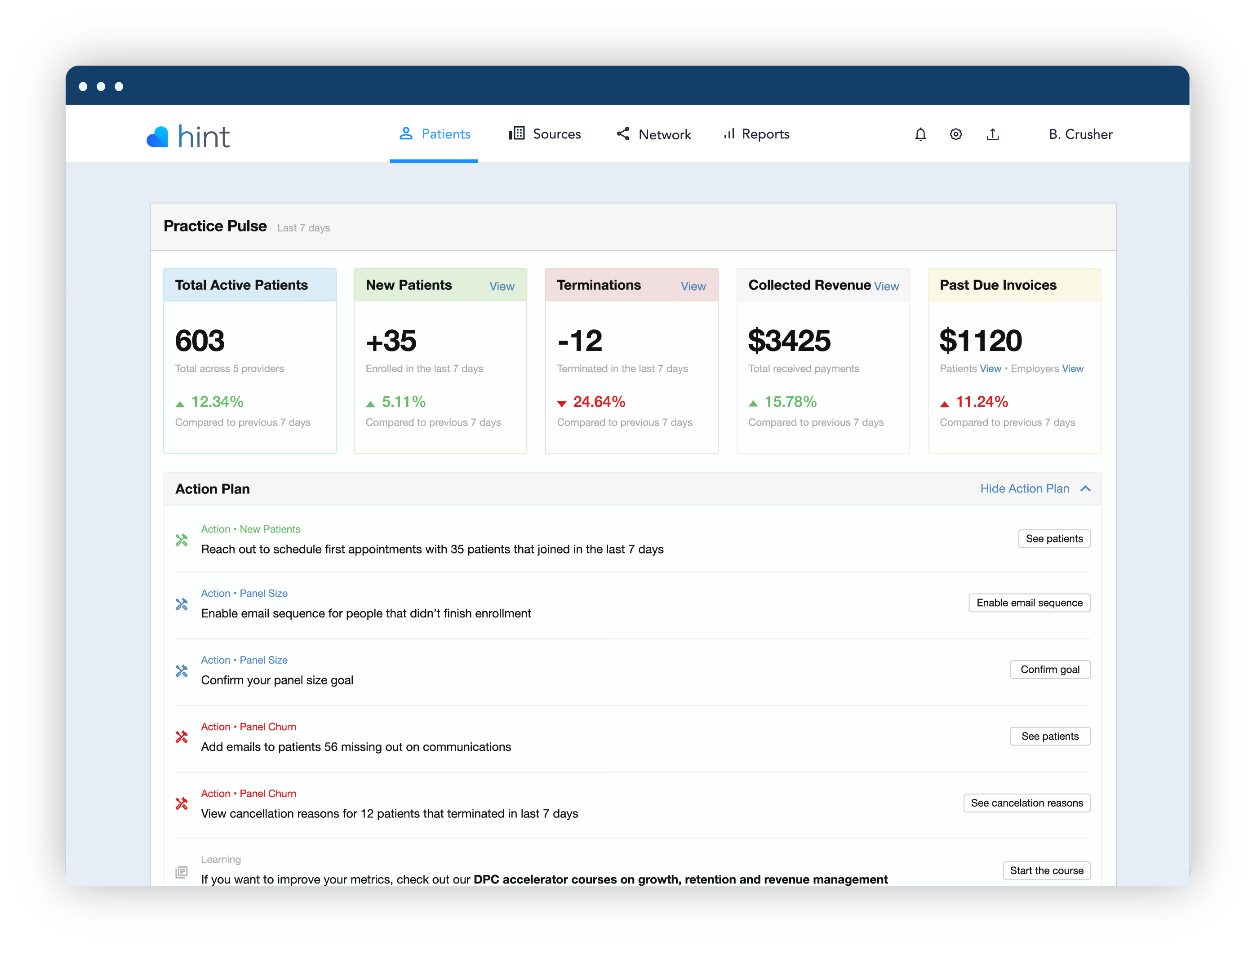Click the Sources building icon
This screenshot has height=972, width=1257.
click(x=516, y=133)
